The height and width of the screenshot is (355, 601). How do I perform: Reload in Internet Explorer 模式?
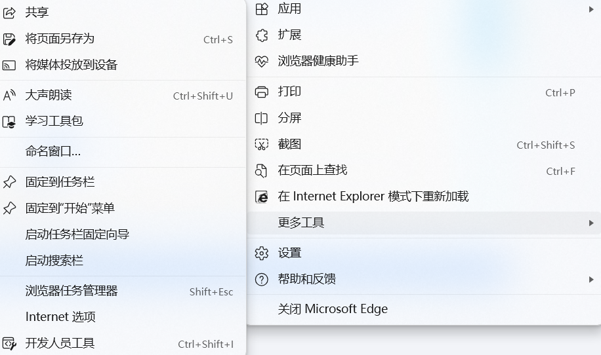coord(424,196)
